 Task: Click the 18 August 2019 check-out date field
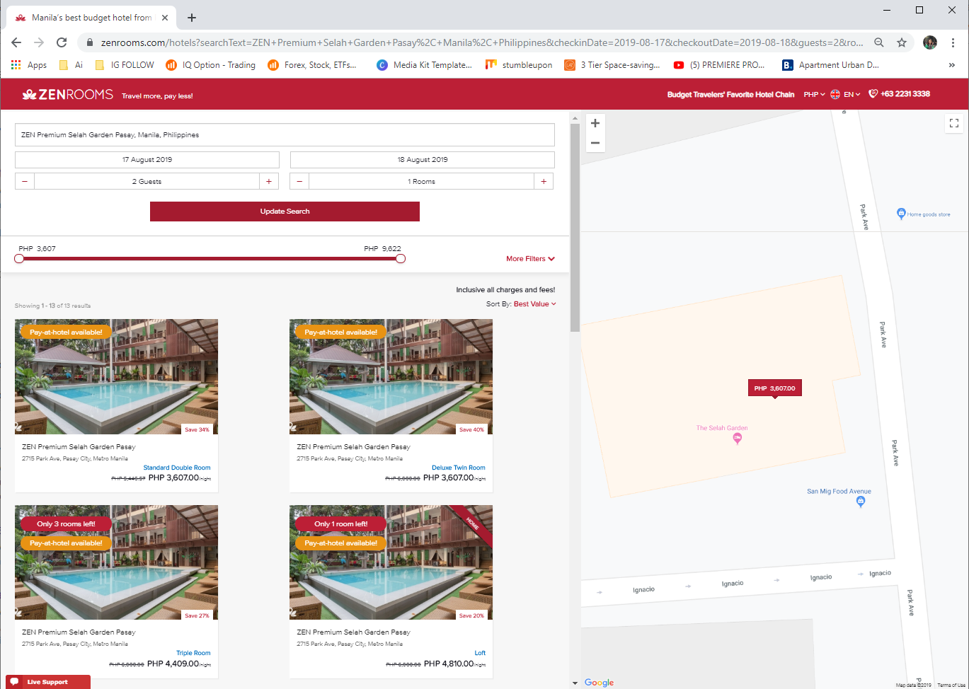(423, 160)
